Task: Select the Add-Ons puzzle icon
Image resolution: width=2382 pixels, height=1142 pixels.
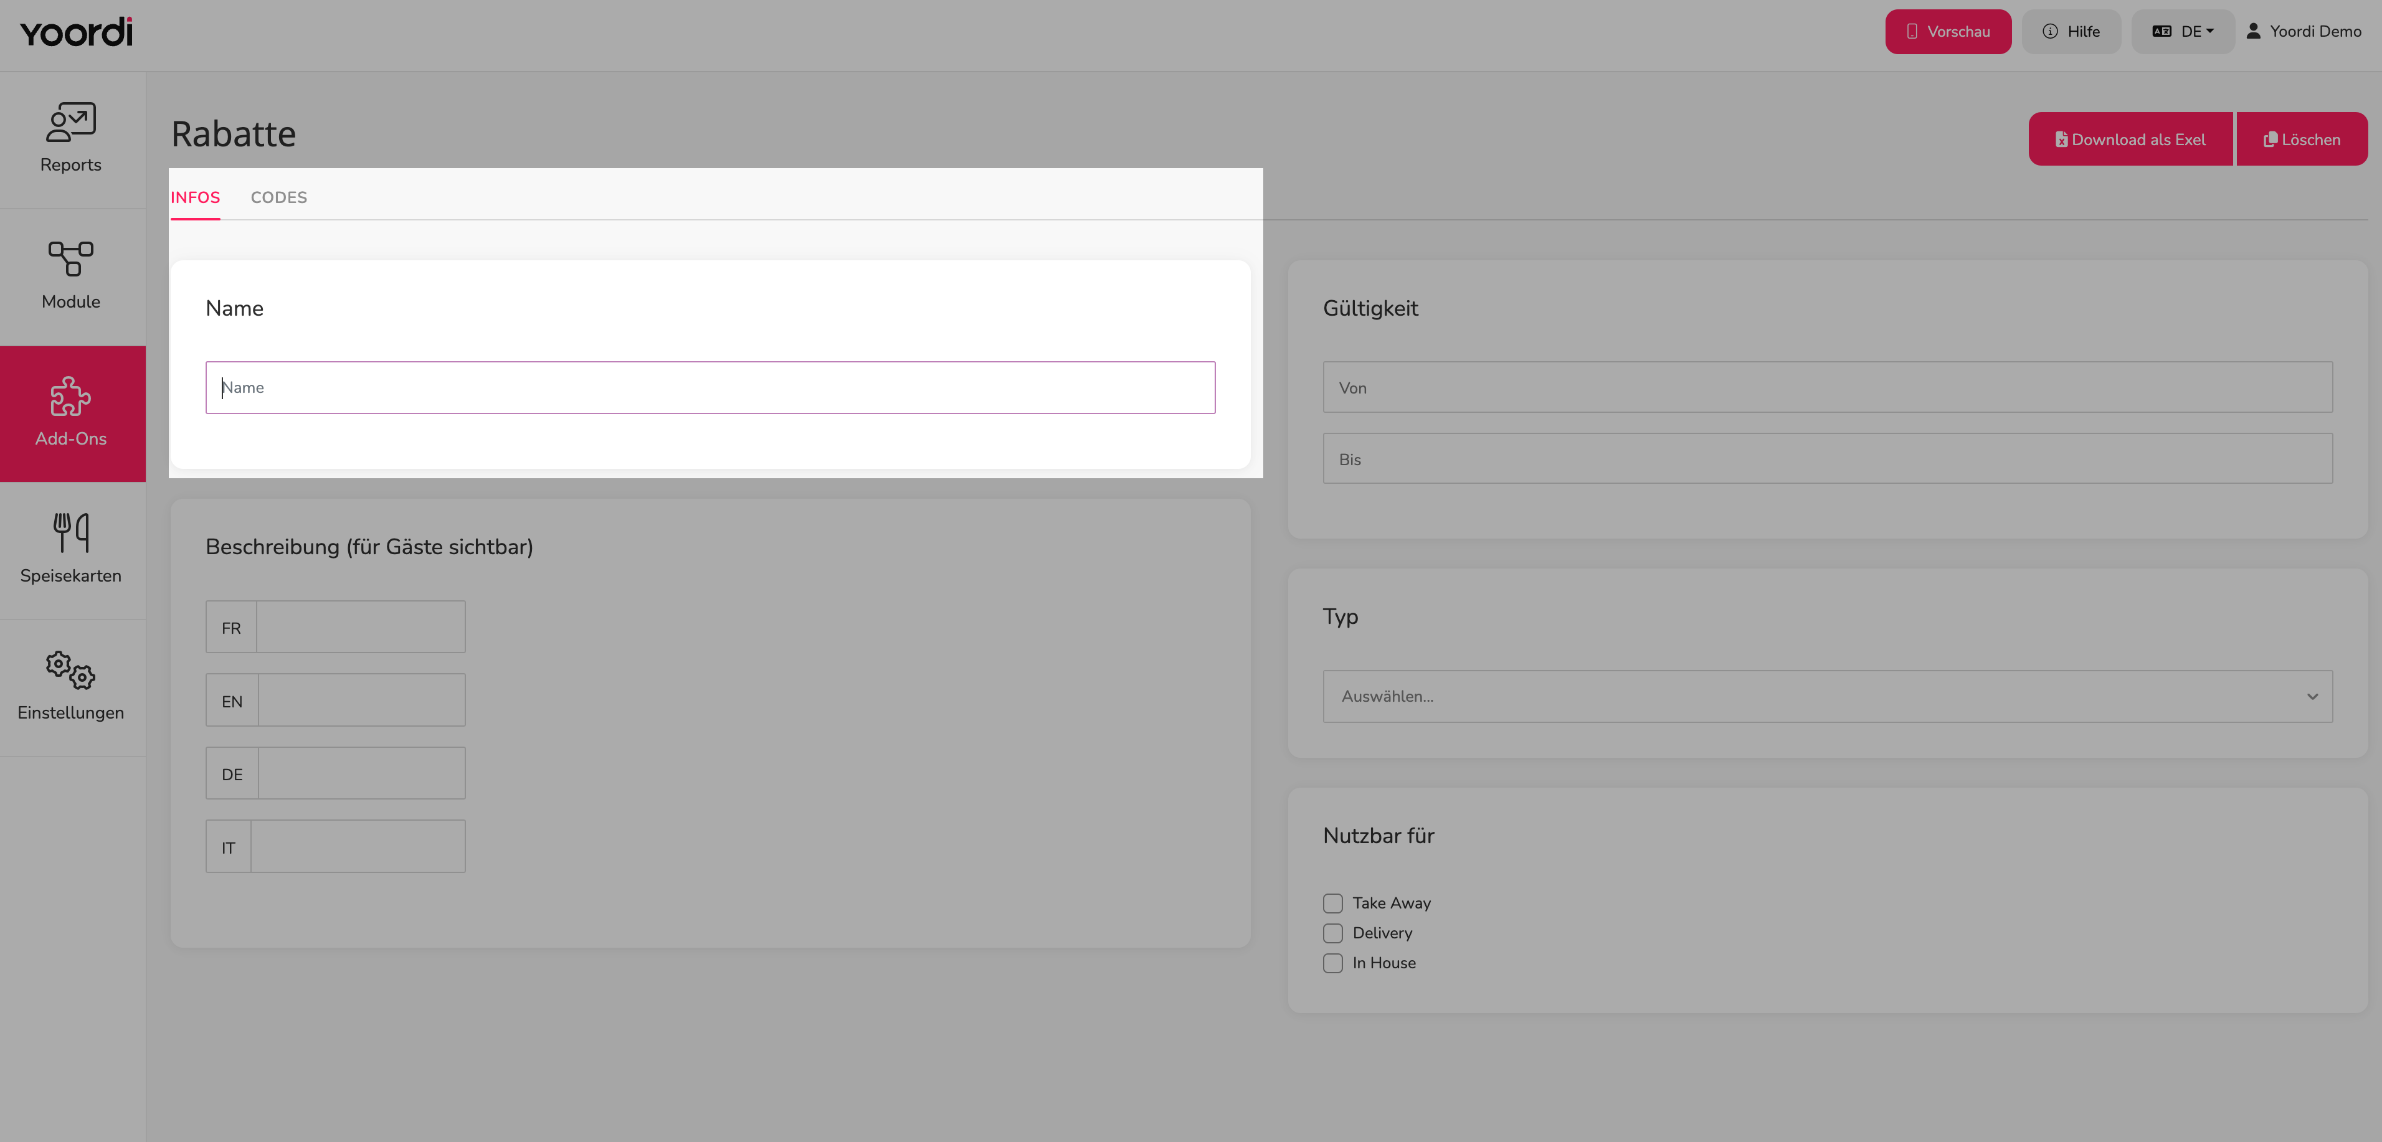Action: 71,396
